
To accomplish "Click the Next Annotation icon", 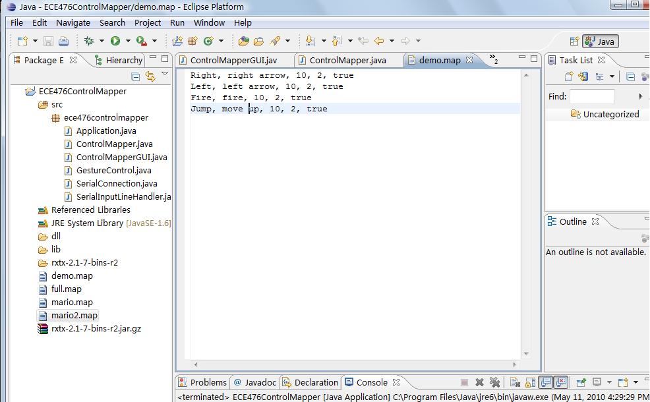I will [x=310, y=41].
